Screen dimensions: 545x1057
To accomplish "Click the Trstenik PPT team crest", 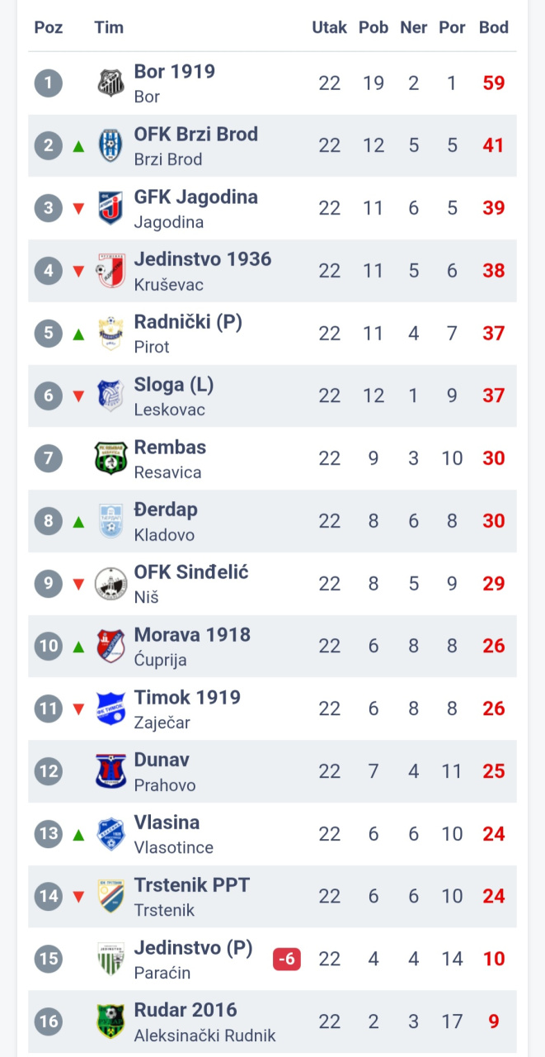I will (110, 896).
